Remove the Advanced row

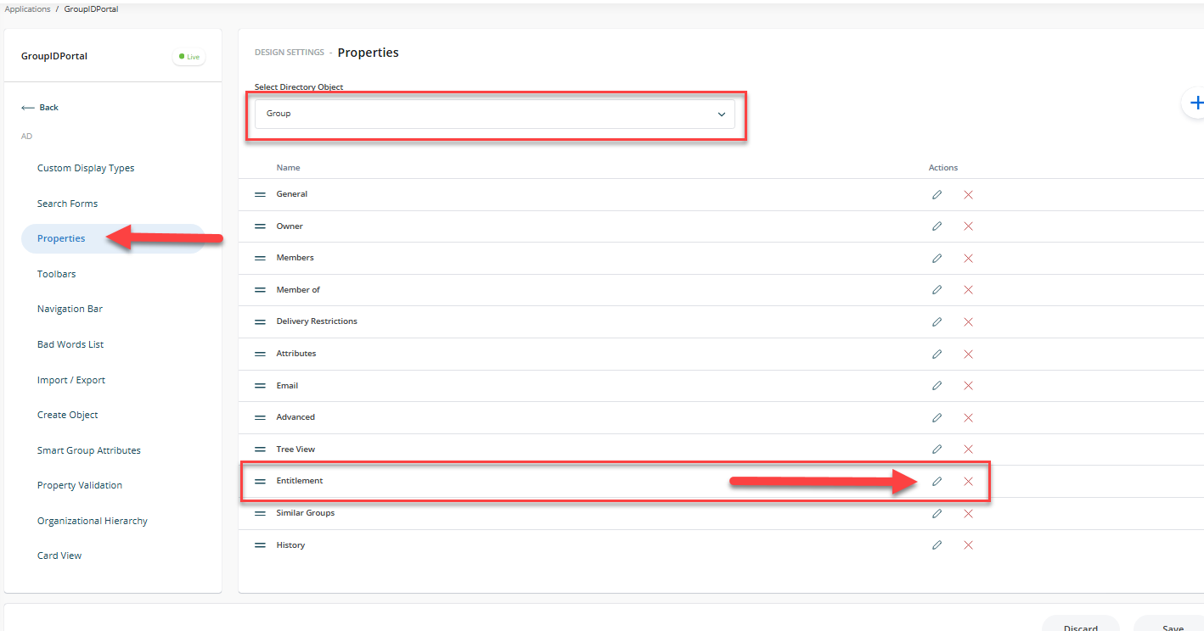tap(968, 417)
